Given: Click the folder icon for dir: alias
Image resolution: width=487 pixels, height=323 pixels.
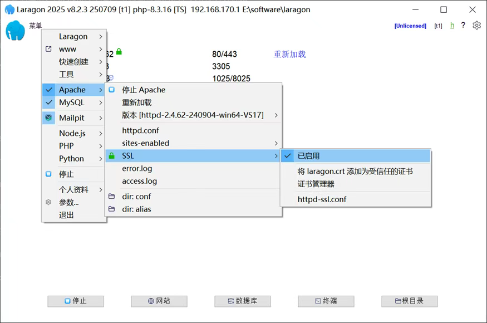Looking at the screenshot, I should point(111,209).
